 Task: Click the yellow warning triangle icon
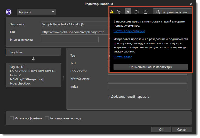[112, 12]
